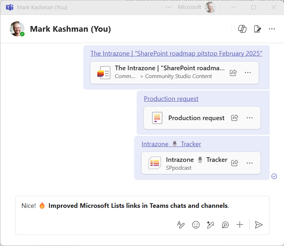
Task: Send the message
Action: coord(259,225)
